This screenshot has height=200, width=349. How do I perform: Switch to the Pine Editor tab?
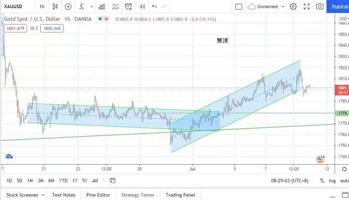[98, 195]
